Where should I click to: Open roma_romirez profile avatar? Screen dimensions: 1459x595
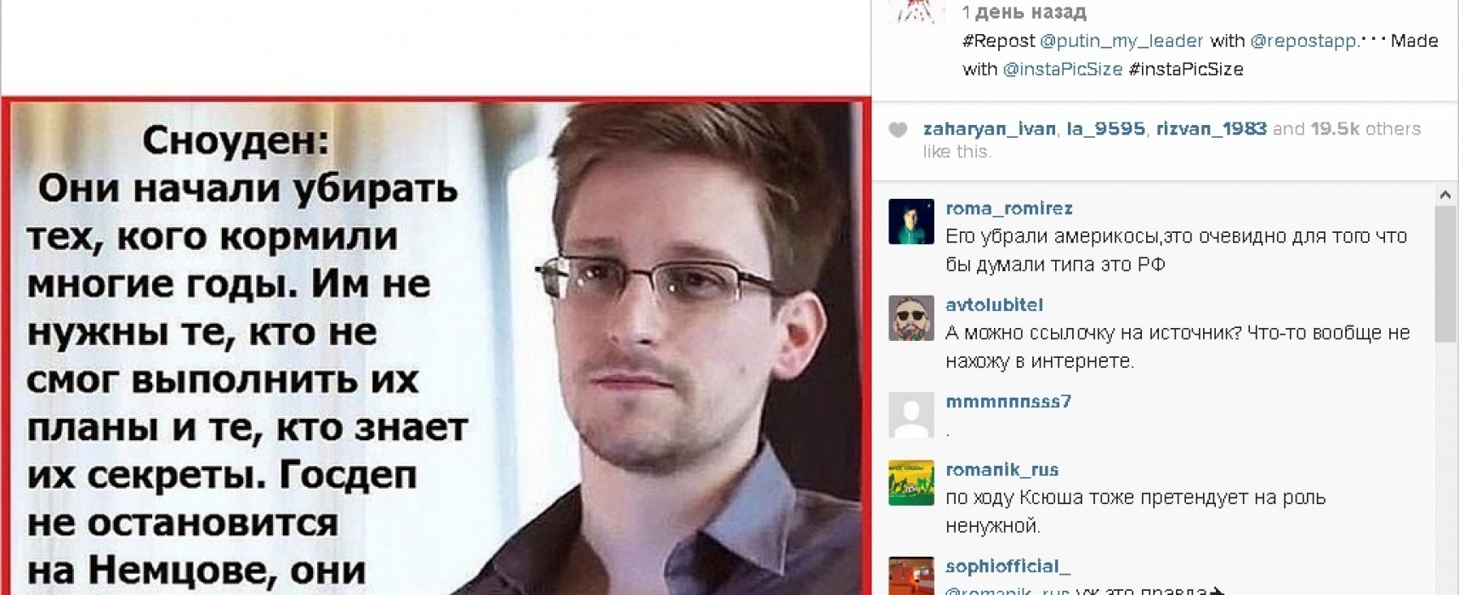point(911,222)
